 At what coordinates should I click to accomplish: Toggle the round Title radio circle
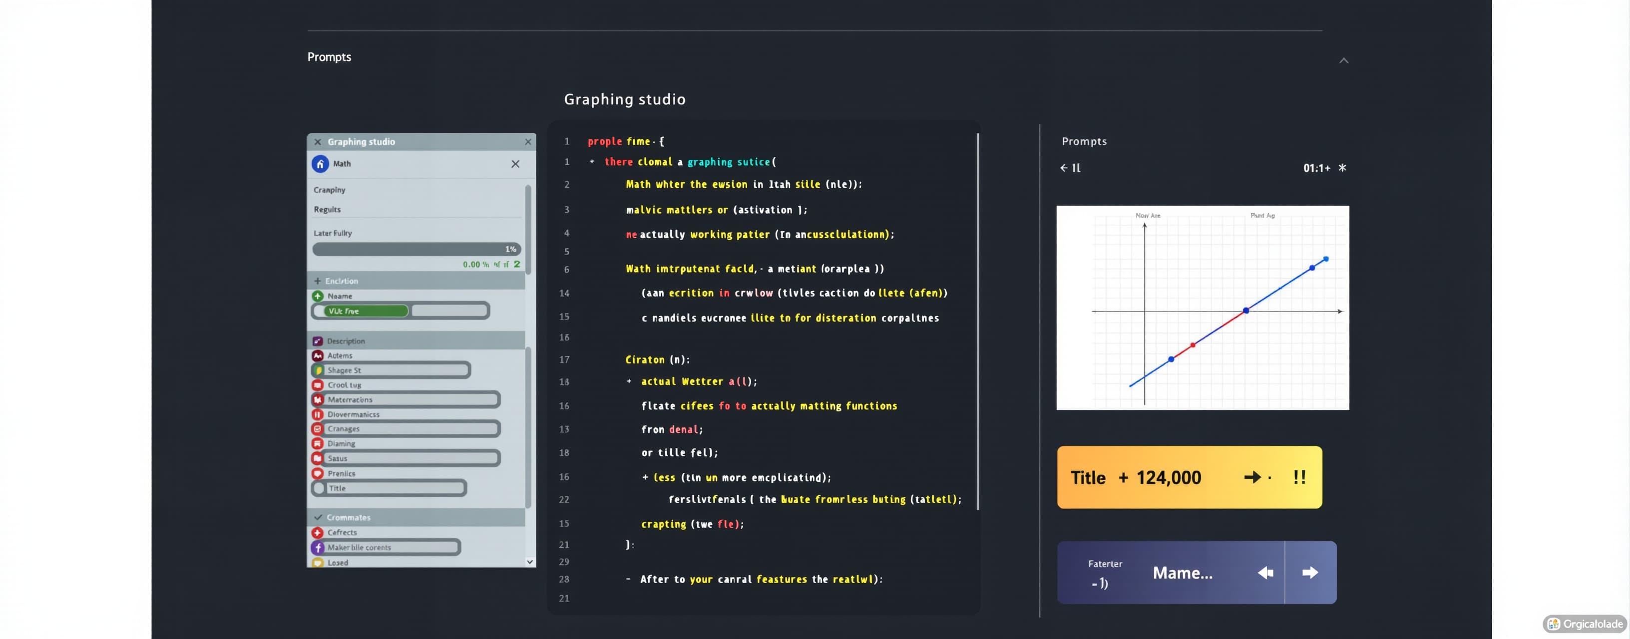pos(319,488)
